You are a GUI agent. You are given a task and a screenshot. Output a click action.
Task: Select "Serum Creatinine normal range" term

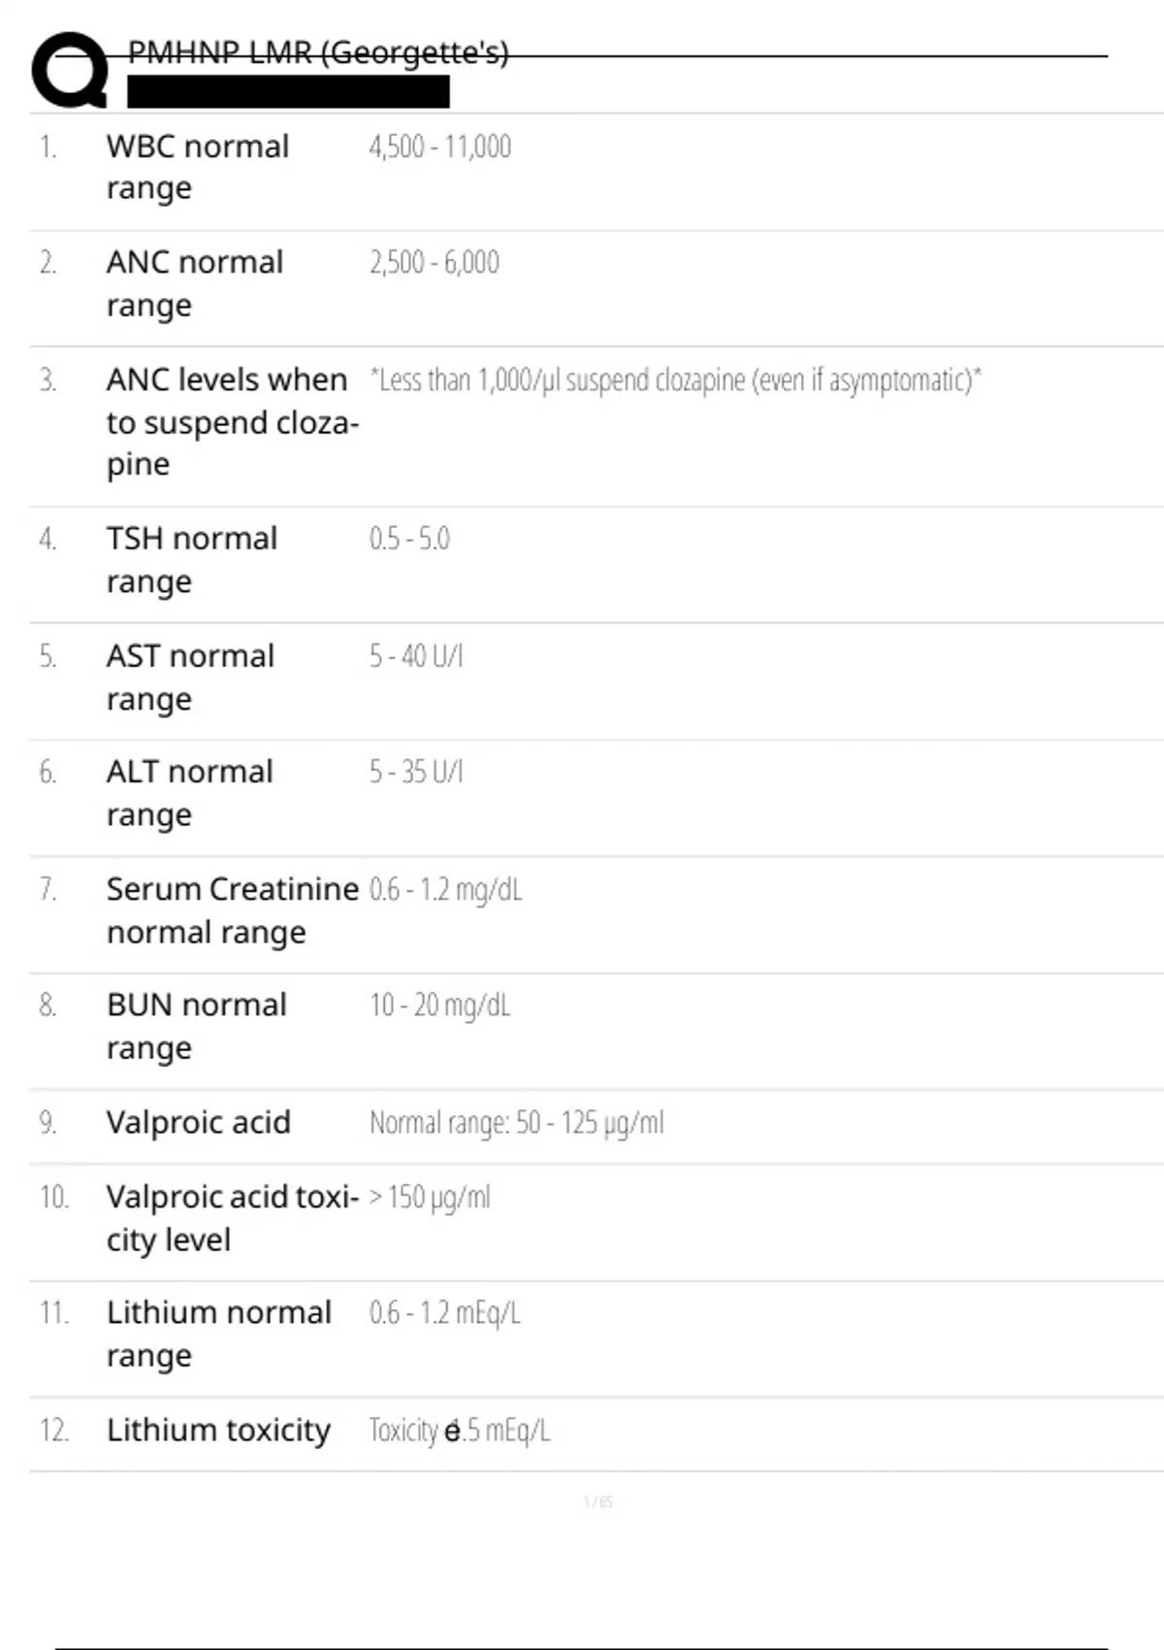(232, 910)
